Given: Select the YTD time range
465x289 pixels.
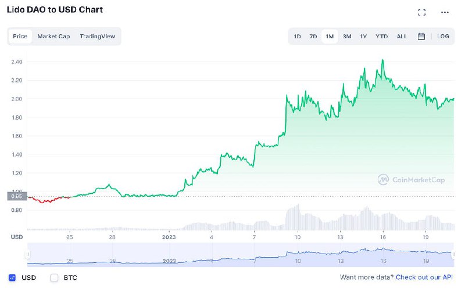Looking at the screenshot, I should click(381, 37).
